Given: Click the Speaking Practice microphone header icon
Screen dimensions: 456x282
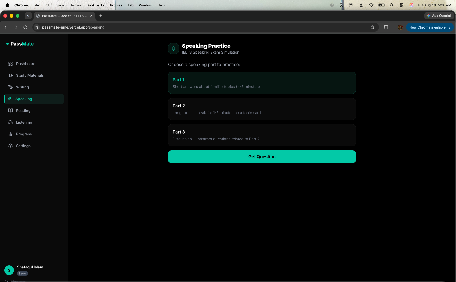Looking at the screenshot, I should (x=173, y=49).
